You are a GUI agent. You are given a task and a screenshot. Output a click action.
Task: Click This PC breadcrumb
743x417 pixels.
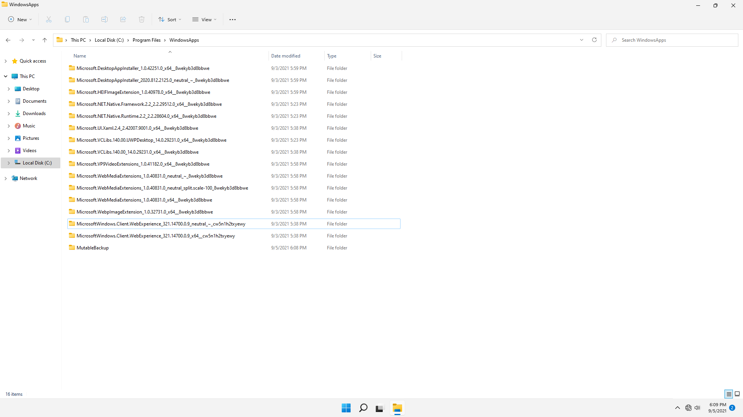coord(78,40)
